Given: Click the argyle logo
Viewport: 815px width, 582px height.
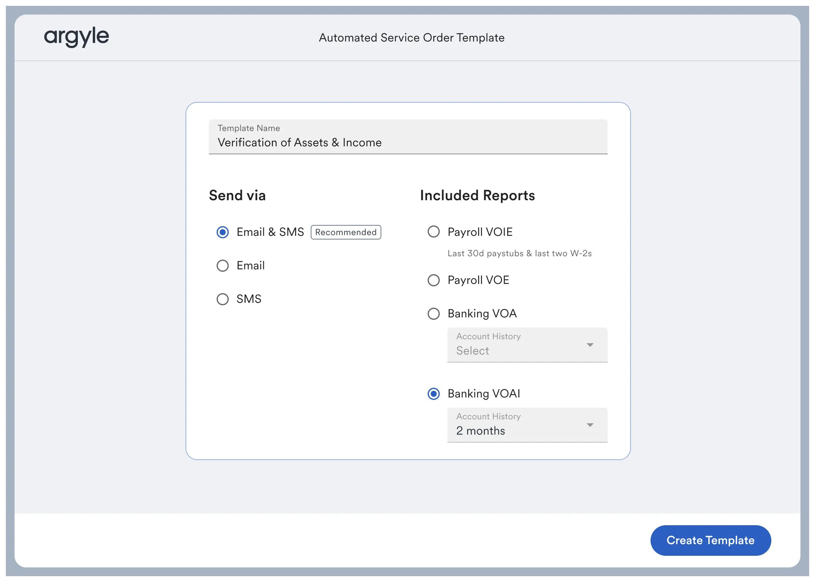Looking at the screenshot, I should click(x=76, y=37).
